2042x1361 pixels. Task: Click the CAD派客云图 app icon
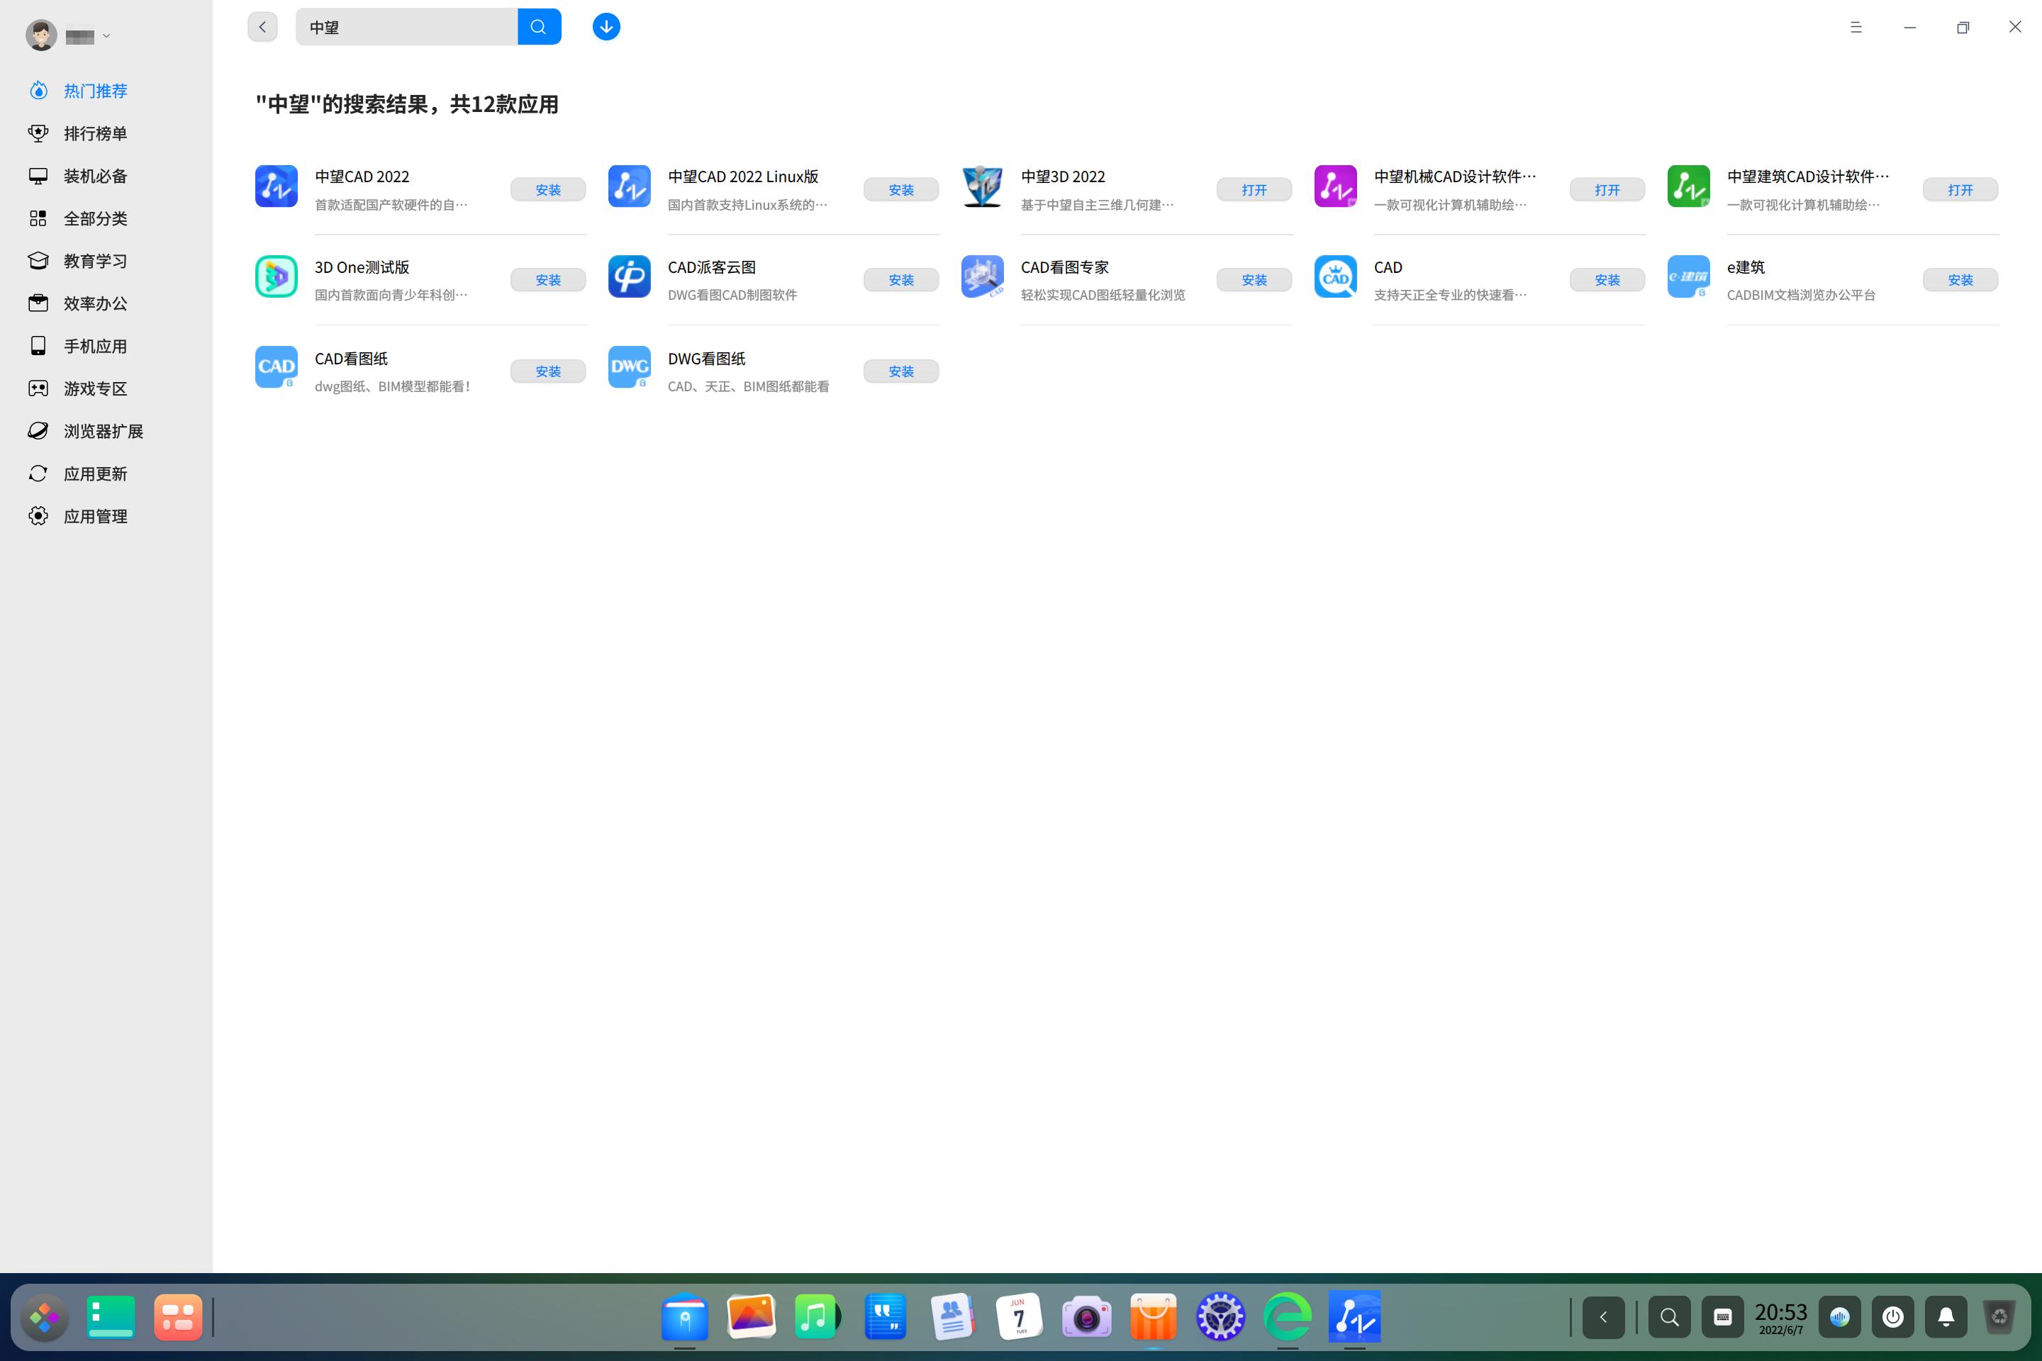(629, 276)
